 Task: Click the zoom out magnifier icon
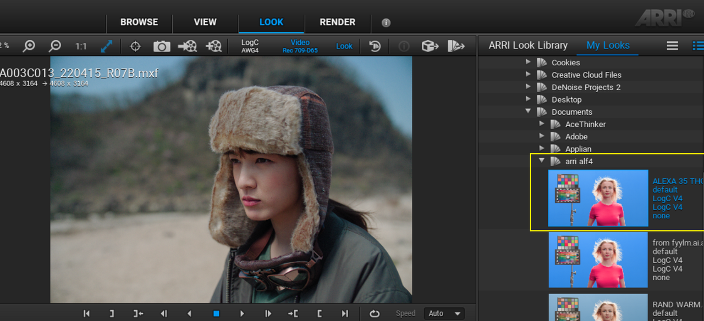tap(55, 46)
